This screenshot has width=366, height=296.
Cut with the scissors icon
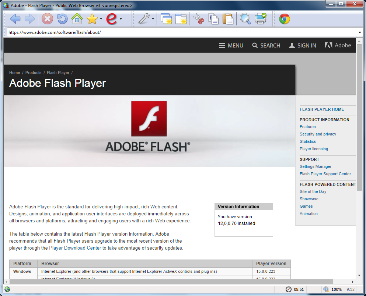199,19
